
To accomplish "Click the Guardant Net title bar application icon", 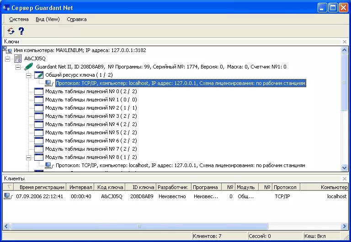I will click(x=6, y=8).
